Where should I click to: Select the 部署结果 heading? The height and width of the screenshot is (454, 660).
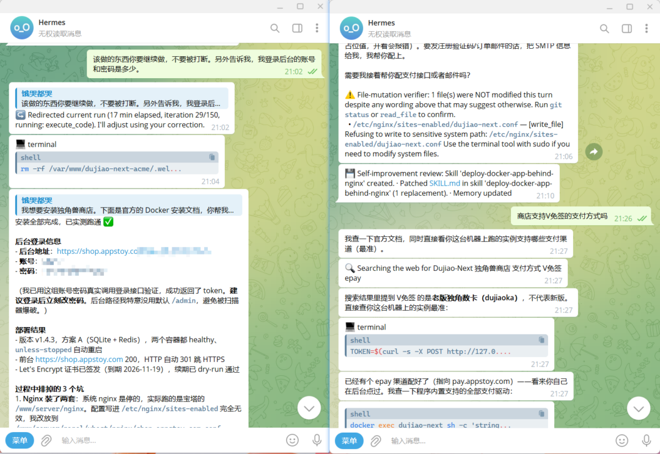(31, 330)
